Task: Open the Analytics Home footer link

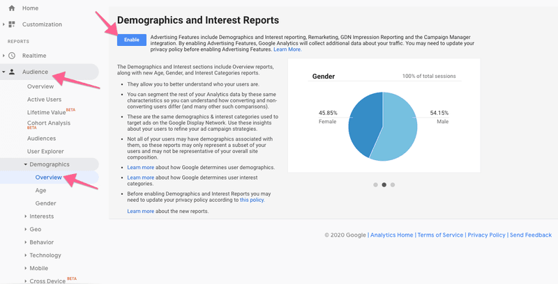Action: tap(391, 235)
